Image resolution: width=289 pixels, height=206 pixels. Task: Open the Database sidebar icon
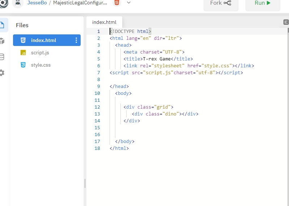pos(2,57)
